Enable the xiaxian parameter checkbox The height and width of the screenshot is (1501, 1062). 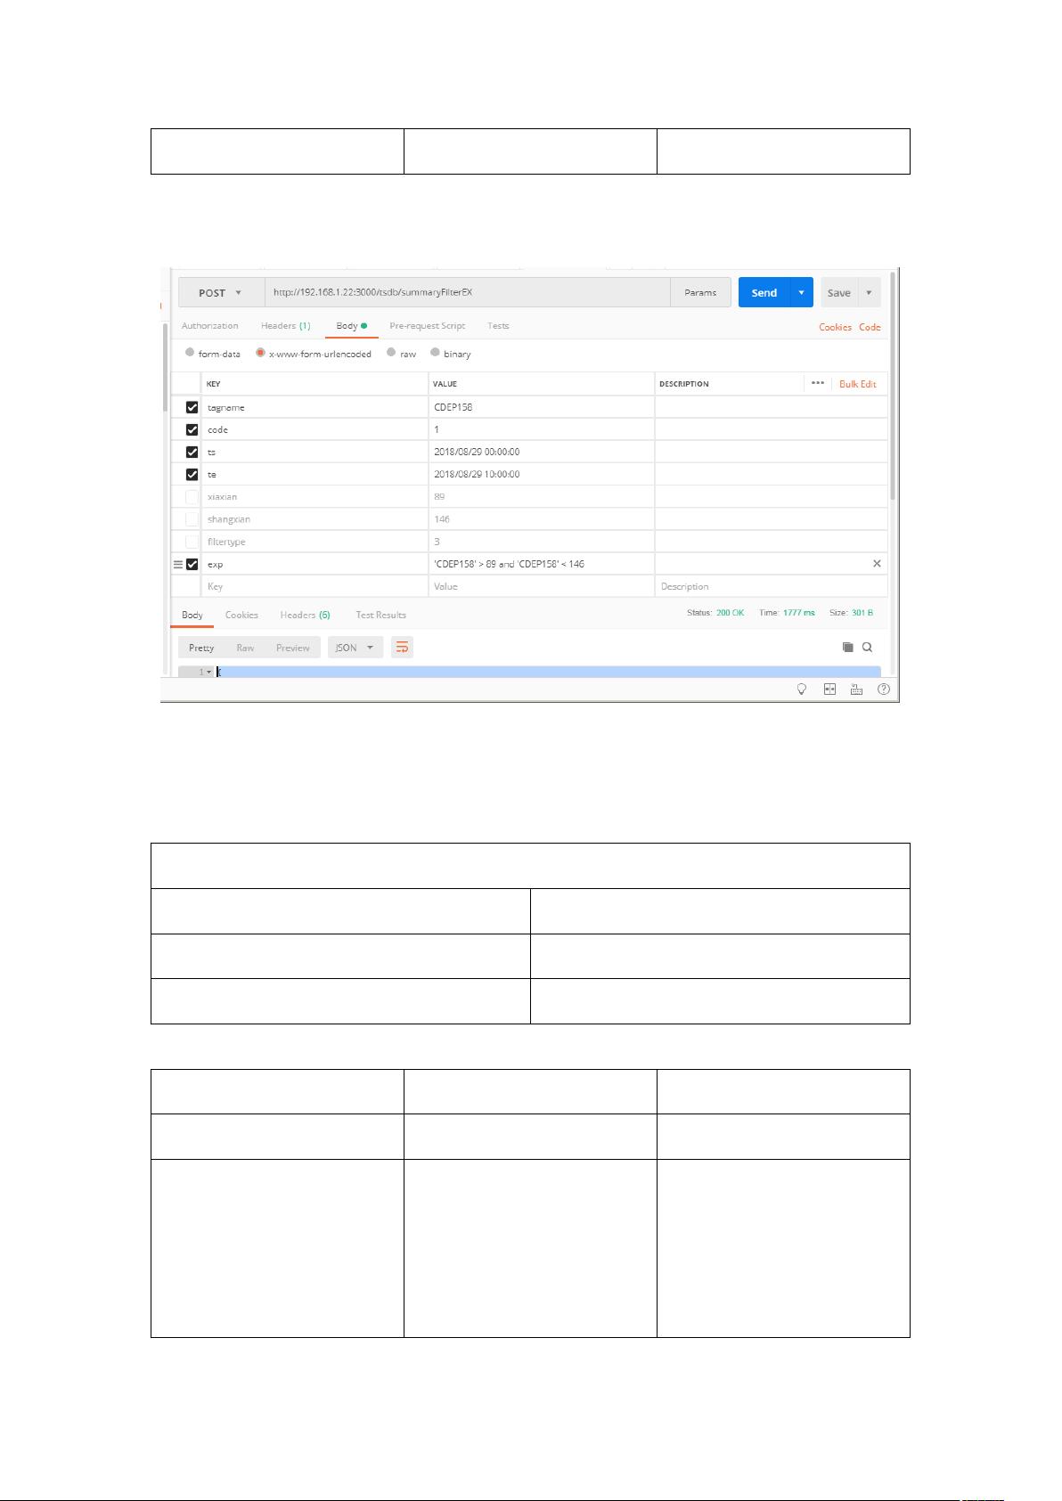pyautogui.click(x=192, y=496)
